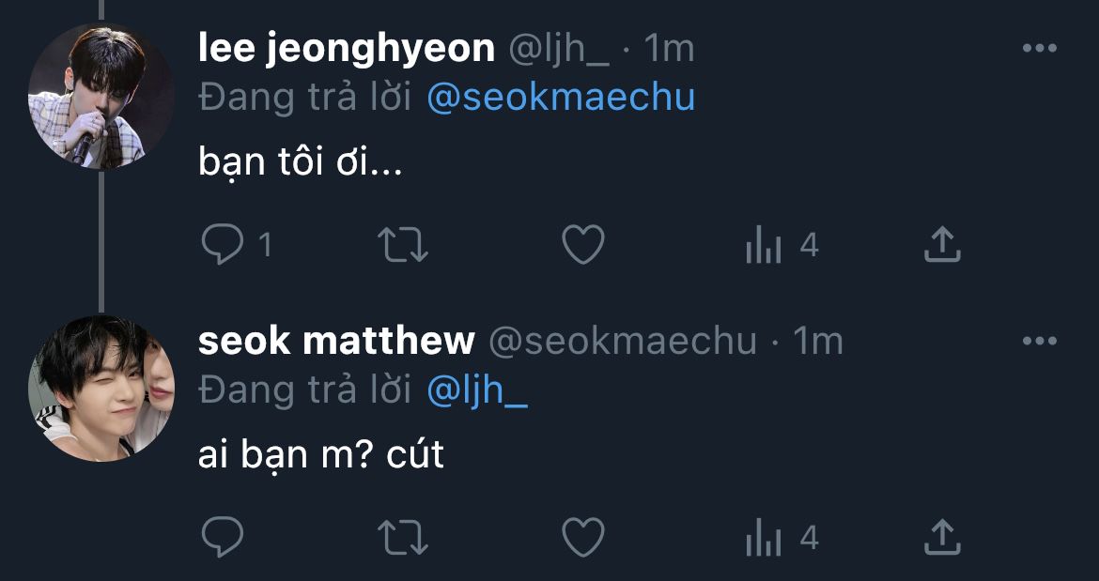1099x581 pixels.
Task: Open lee jeonghyeon's profile picture
Action: pyautogui.click(x=101, y=97)
